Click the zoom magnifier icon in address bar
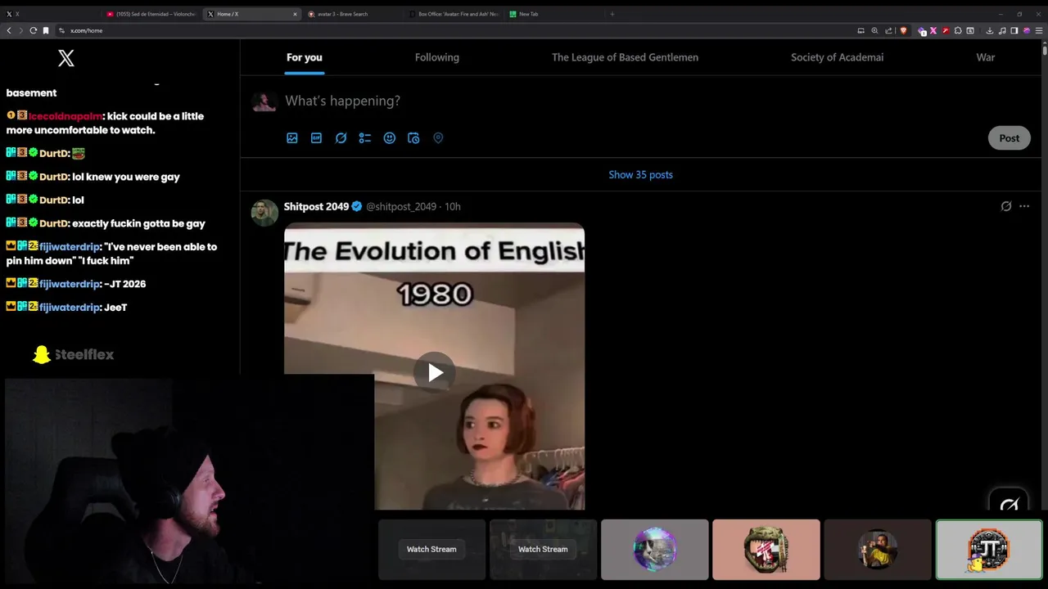The image size is (1048, 589). click(x=874, y=30)
